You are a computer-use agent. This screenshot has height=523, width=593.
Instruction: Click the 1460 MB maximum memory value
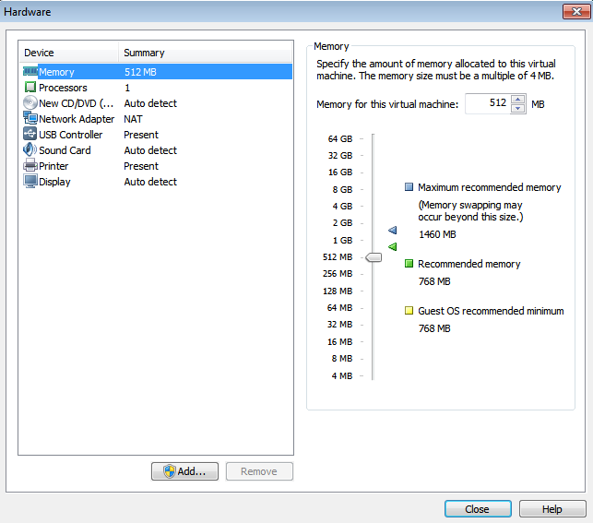[x=437, y=234]
